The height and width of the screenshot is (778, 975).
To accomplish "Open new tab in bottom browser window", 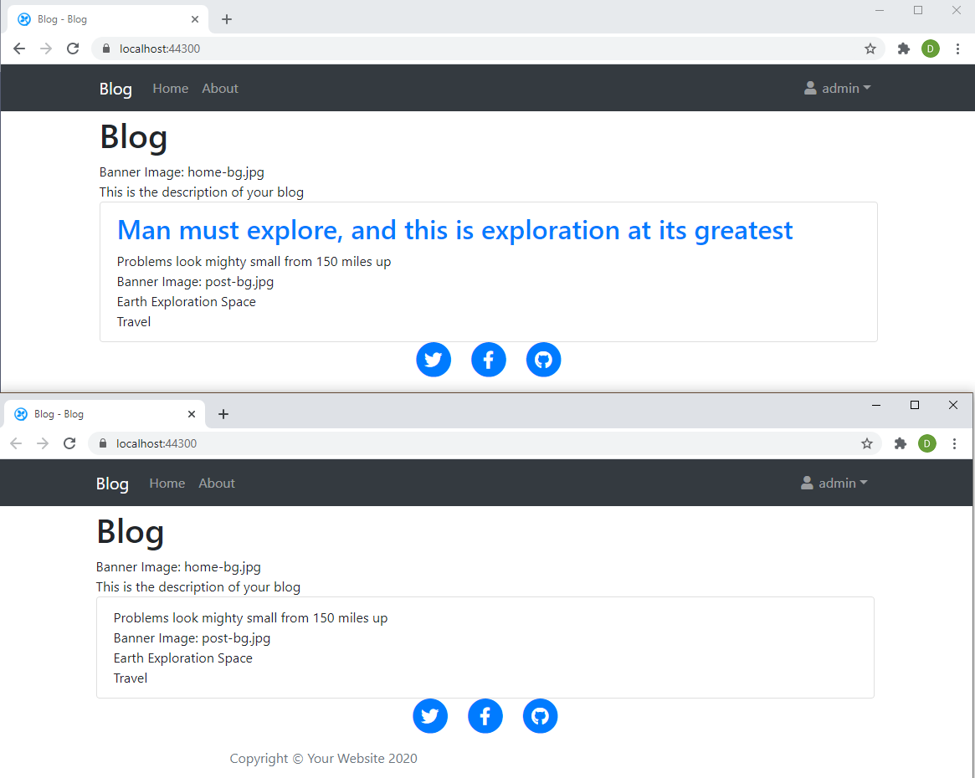I will pos(223,414).
